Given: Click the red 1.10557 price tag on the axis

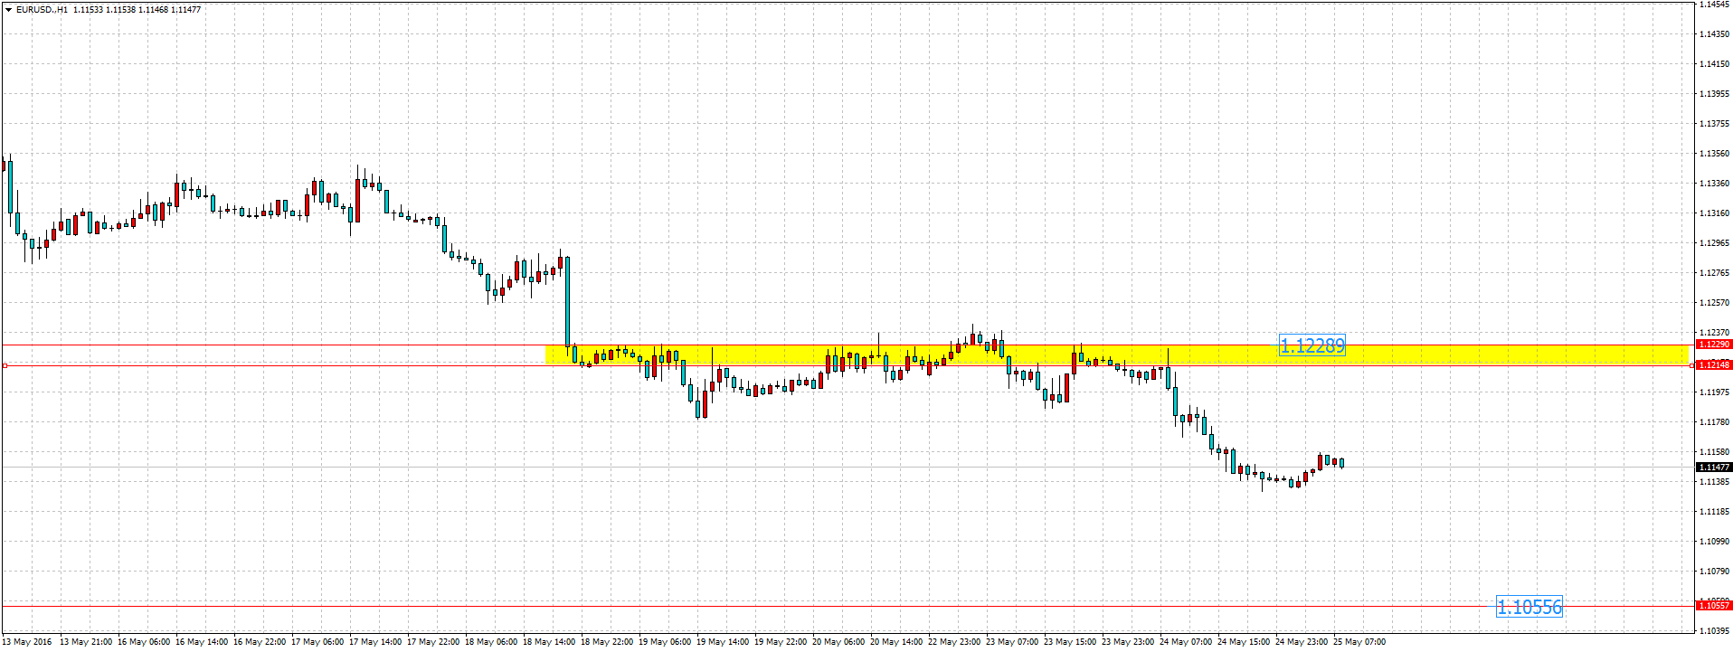Looking at the screenshot, I should [1714, 606].
